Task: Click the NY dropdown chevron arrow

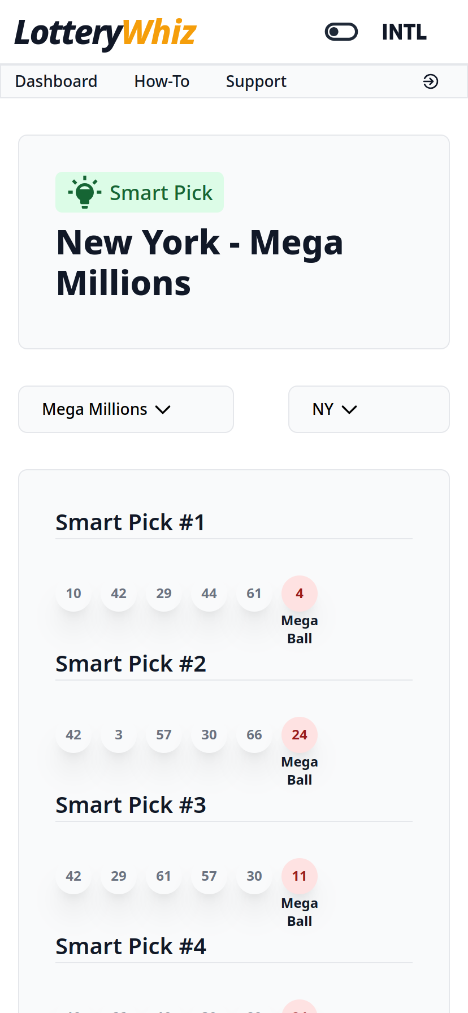Action: 350,410
